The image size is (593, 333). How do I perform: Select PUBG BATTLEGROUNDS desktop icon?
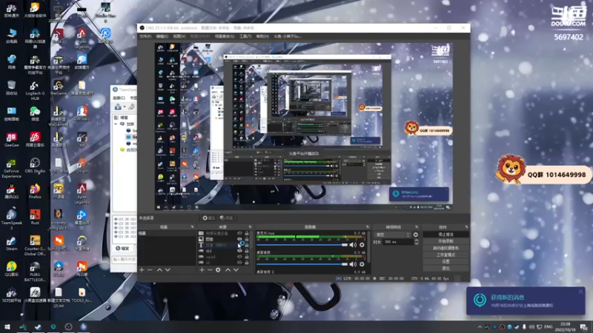35,272
